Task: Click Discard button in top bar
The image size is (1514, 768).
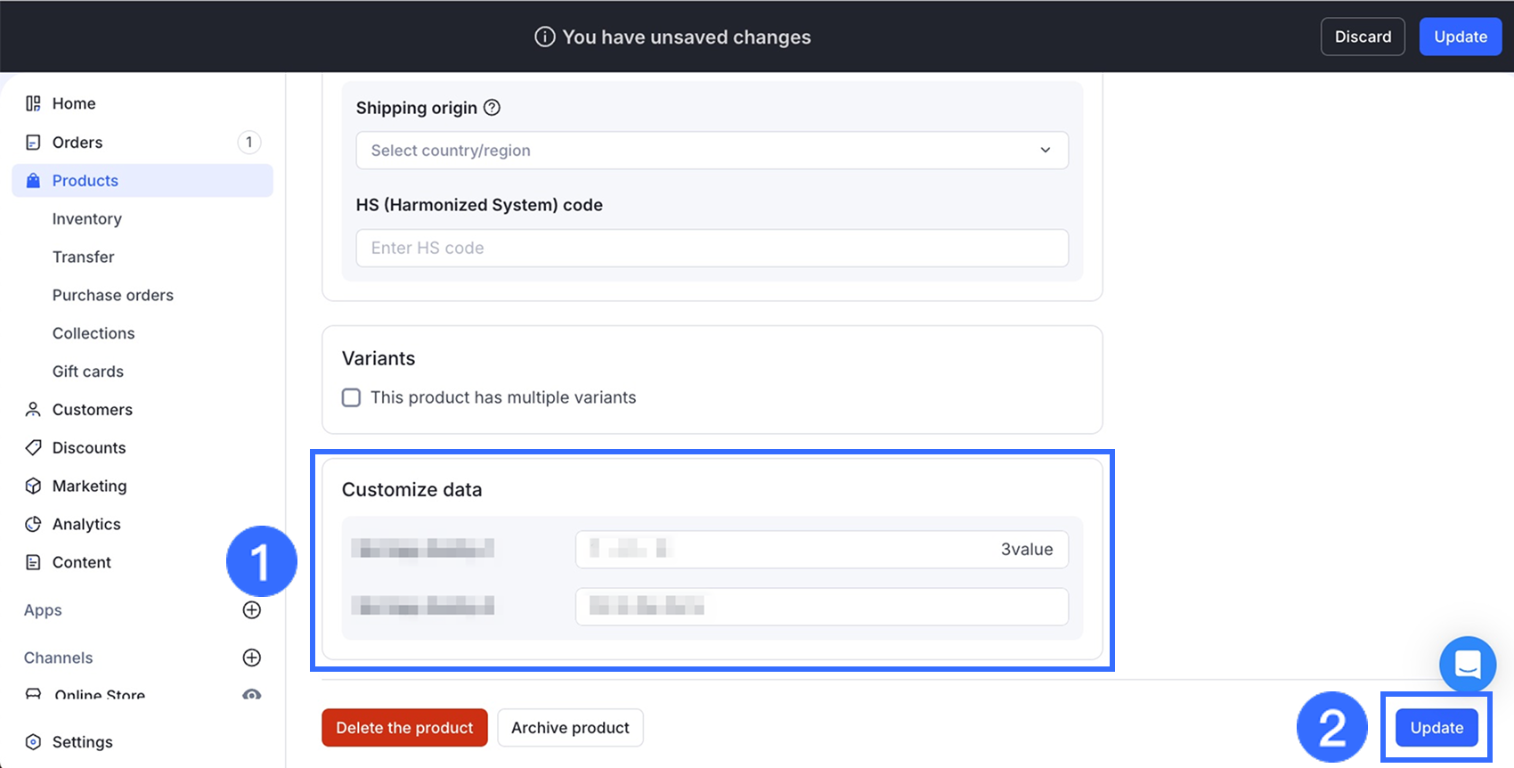Action: (x=1362, y=37)
